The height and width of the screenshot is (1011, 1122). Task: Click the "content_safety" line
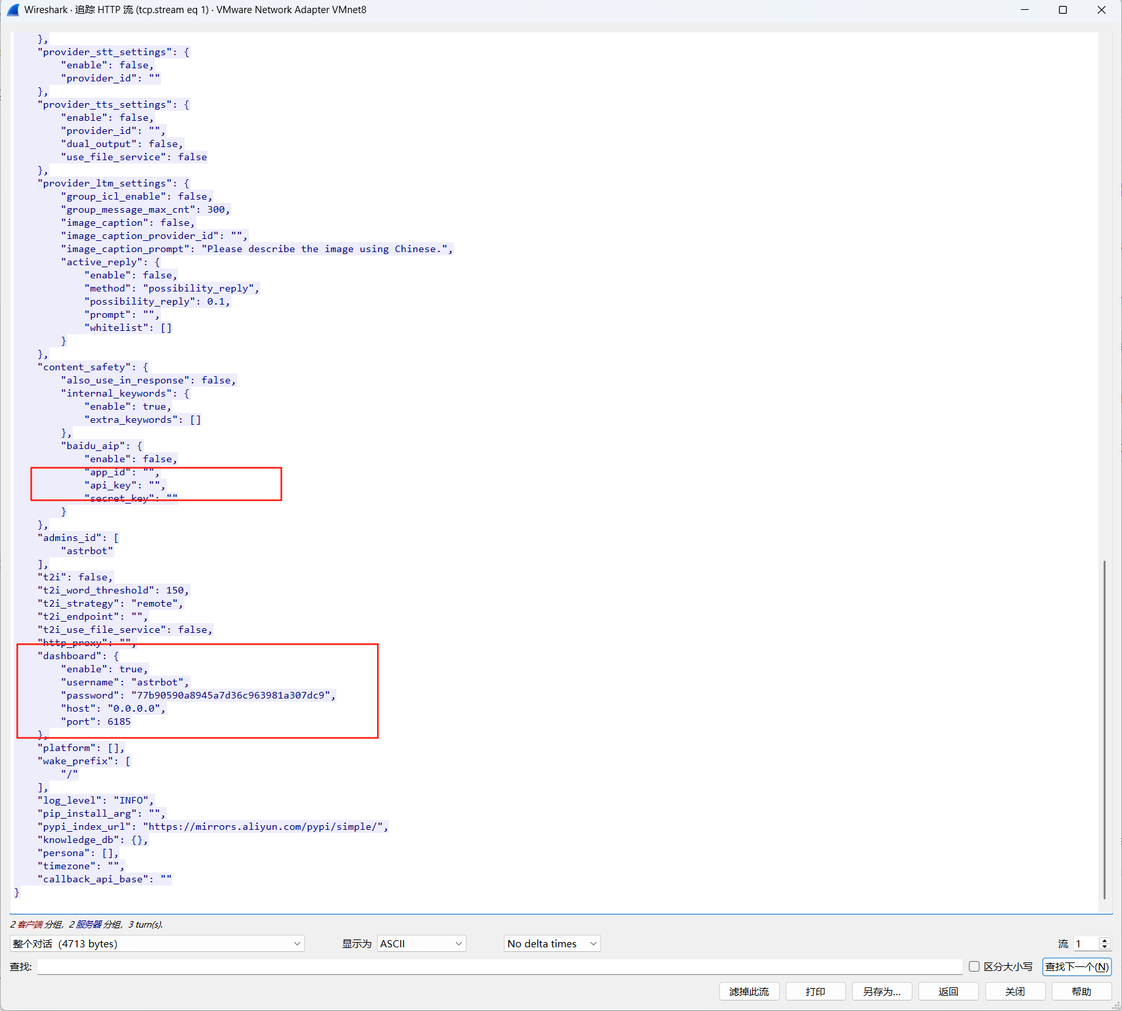pyautogui.click(x=93, y=367)
